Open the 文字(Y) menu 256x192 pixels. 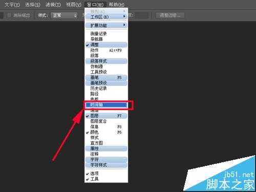pyautogui.click(x=12, y=5)
